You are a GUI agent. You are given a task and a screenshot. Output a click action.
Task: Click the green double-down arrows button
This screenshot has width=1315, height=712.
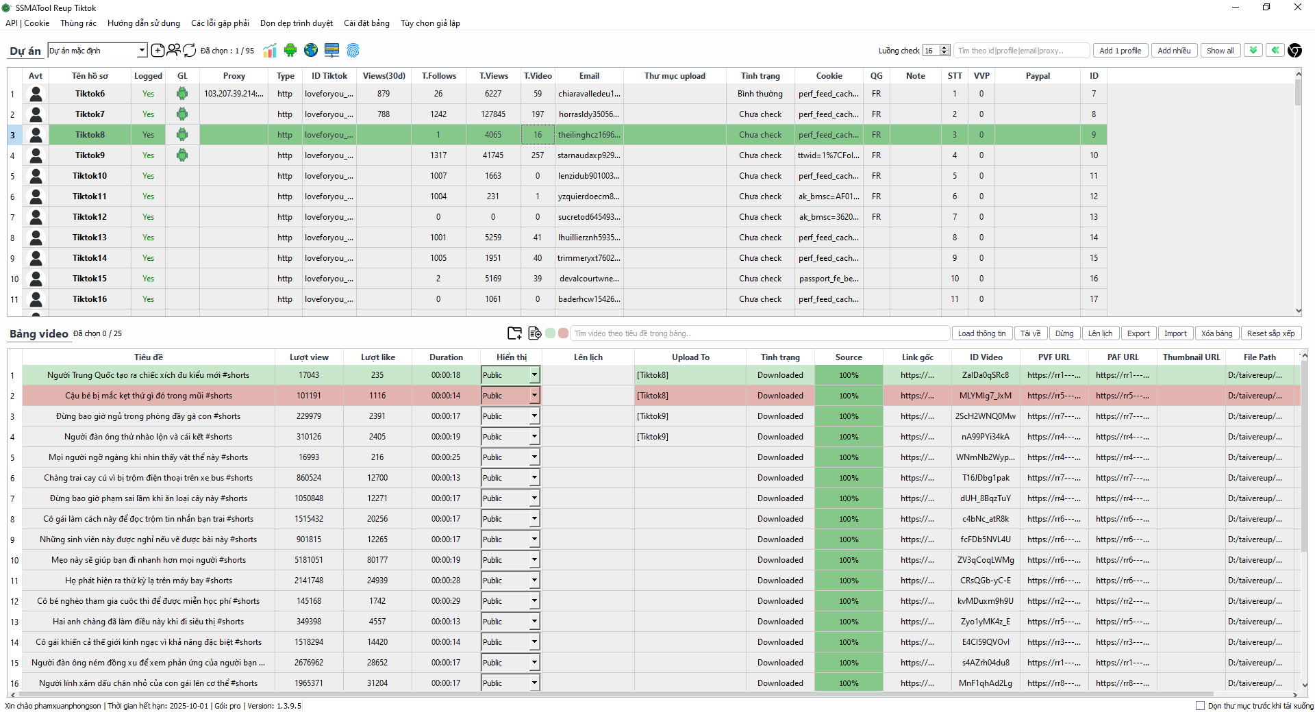pos(1253,50)
